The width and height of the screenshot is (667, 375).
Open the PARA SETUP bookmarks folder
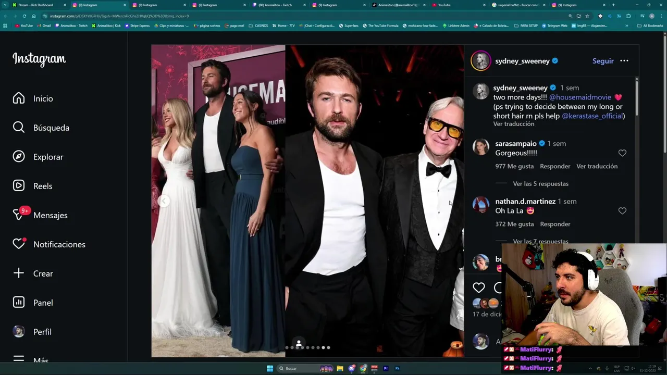[526, 26]
